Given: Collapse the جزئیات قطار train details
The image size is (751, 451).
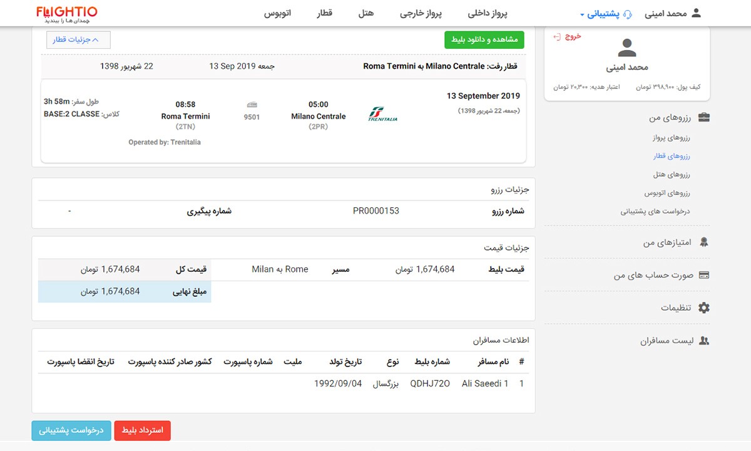Looking at the screenshot, I should pyautogui.click(x=78, y=39).
